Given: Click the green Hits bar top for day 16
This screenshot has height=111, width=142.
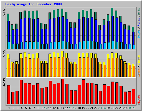Looking at the screenshot, I should (x=70, y=25).
